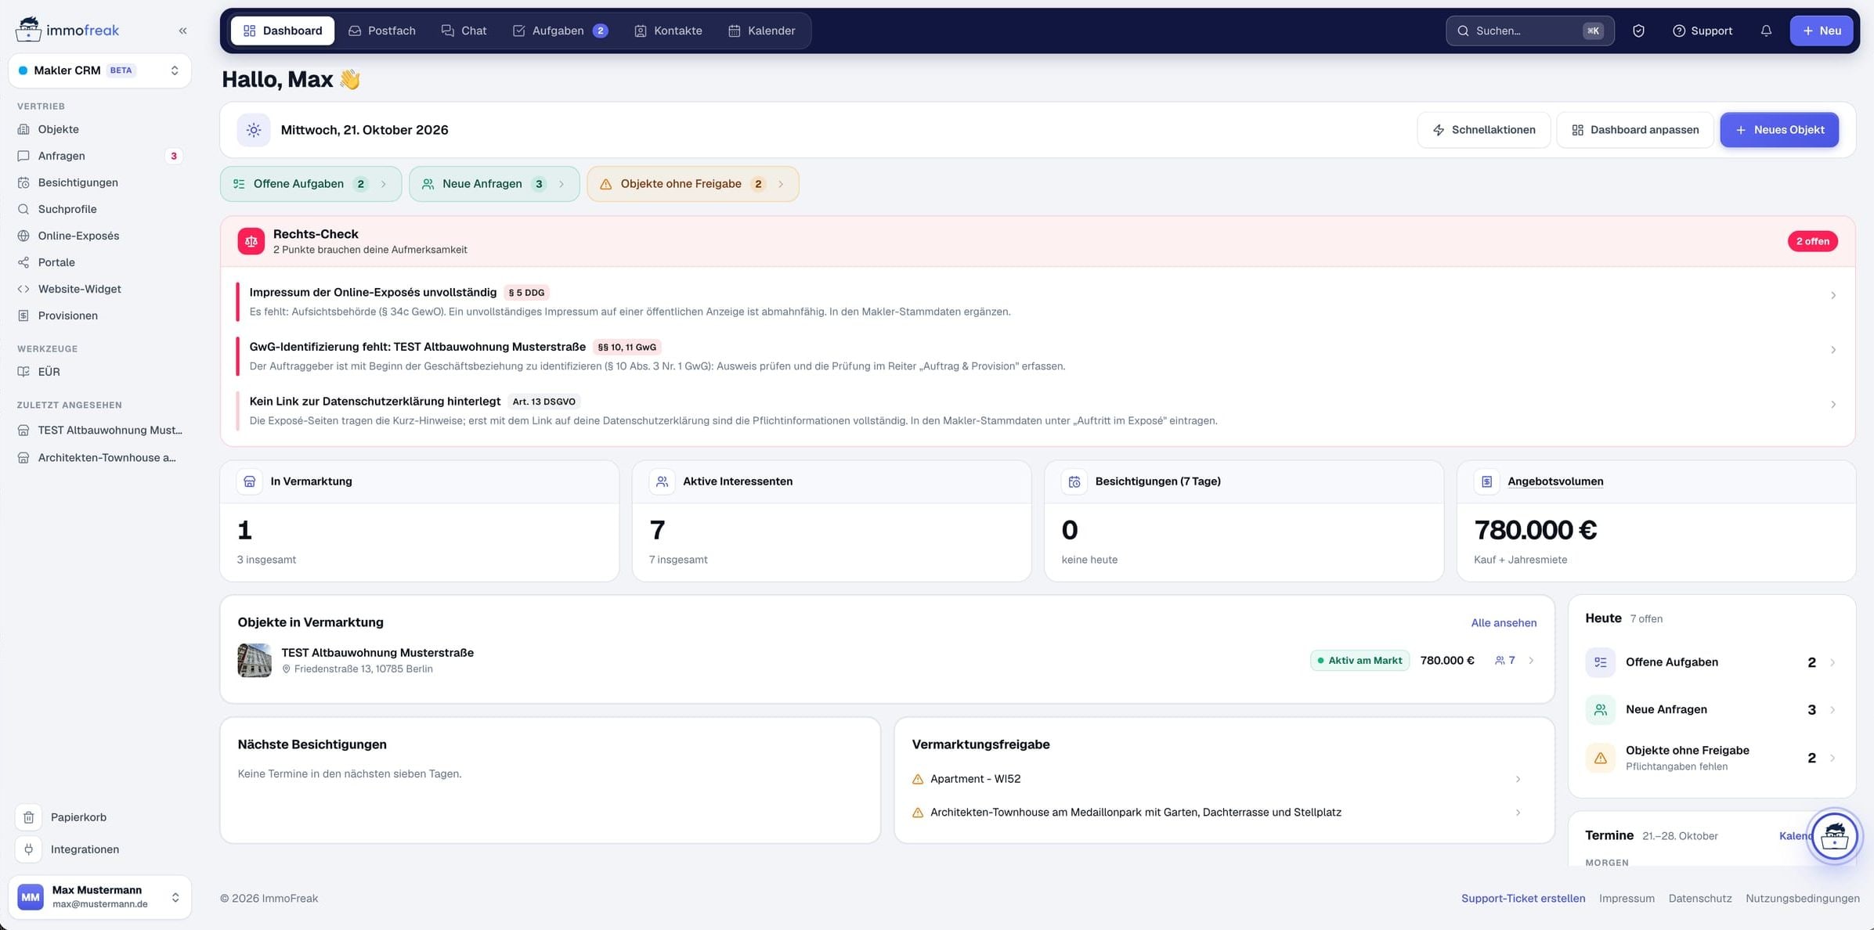Click the MM user avatar
Image resolution: width=1874 pixels, height=930 pixels.
31,897
